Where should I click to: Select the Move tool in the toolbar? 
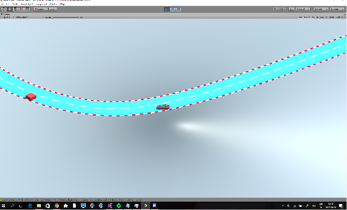click(x=10, y=9)
